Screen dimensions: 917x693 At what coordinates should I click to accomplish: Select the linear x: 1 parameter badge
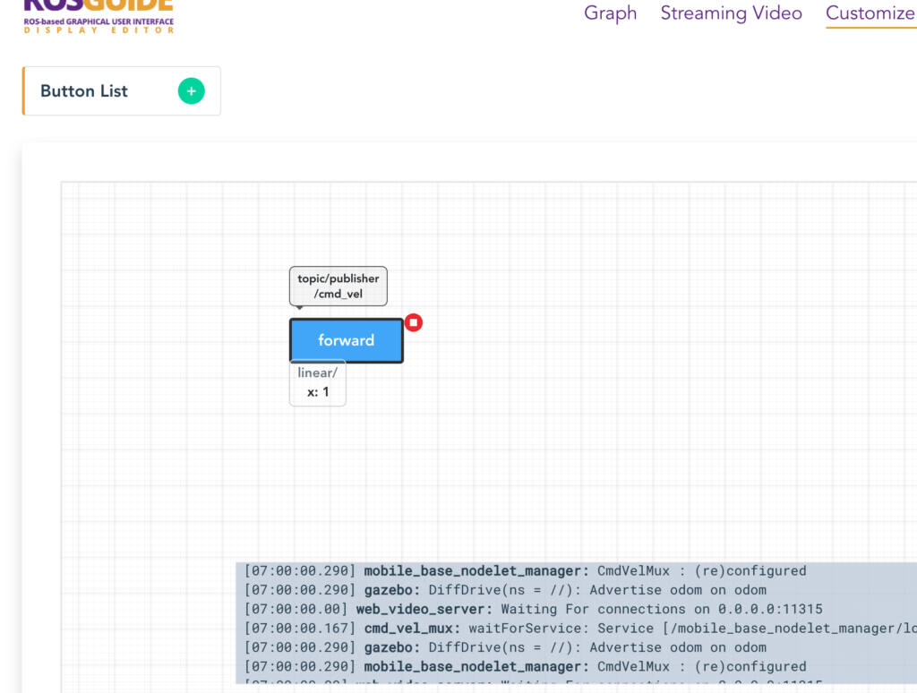click(317, 382)
